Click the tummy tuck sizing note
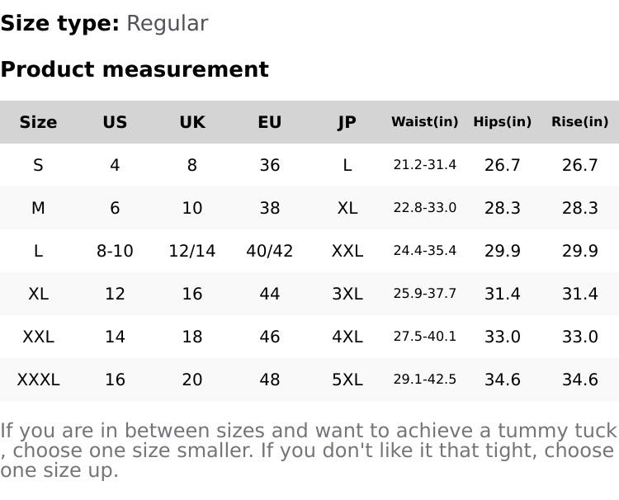The width and height of the screenshot is (619, 500). [x=308, y=450]
